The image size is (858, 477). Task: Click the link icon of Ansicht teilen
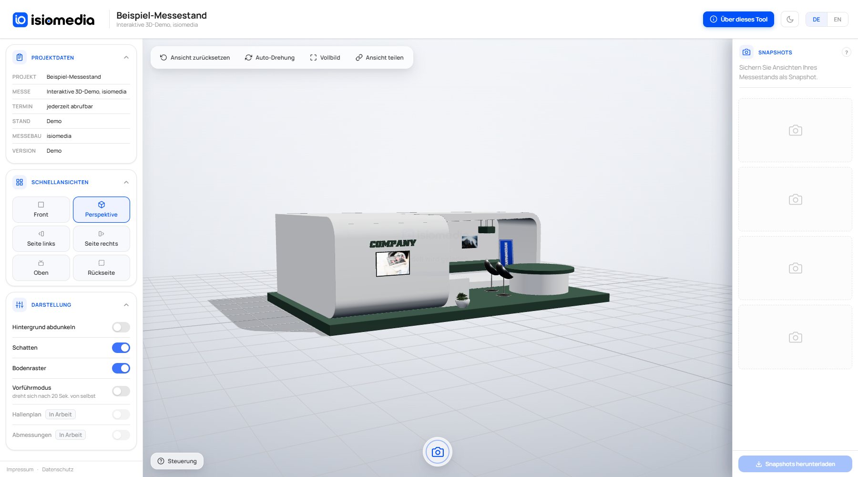[359, 58]
